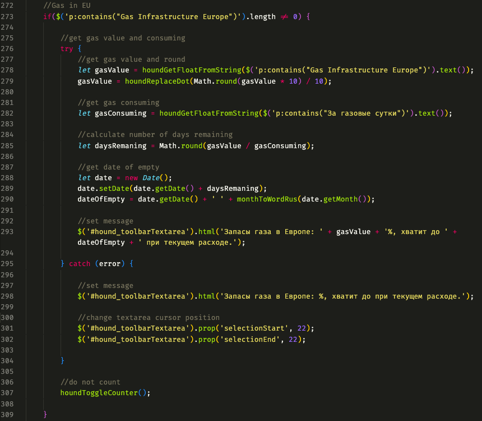Place cursor on the 'try' keyword

[x=67, y=49]
